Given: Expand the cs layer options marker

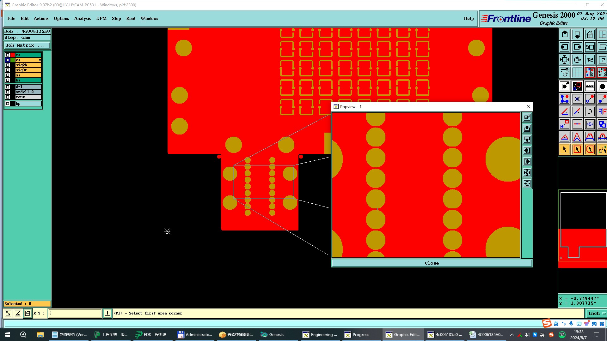Looking at the screenshot, I should pyautogui.click(x=40, y=60).
